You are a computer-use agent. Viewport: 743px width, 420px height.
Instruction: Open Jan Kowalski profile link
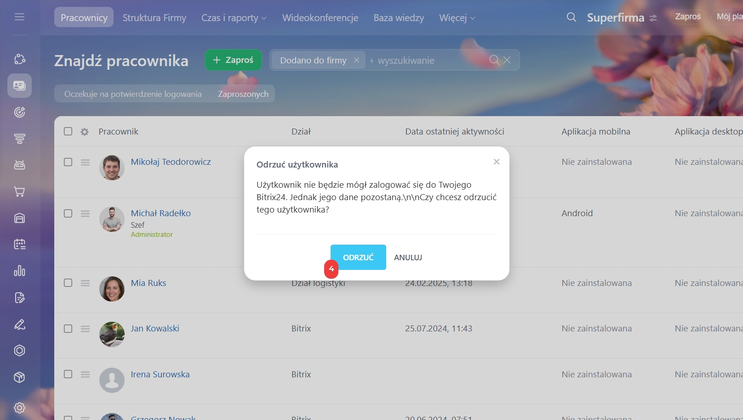154,329
